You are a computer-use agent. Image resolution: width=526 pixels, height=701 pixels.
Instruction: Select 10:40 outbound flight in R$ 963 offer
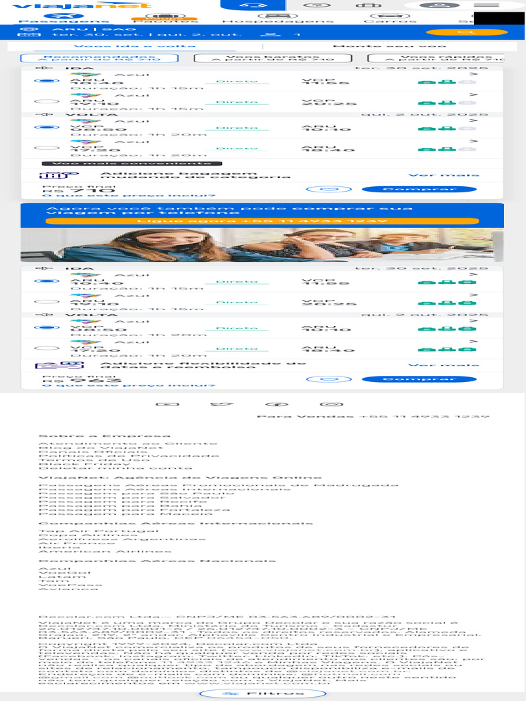(x=47, y=281)
